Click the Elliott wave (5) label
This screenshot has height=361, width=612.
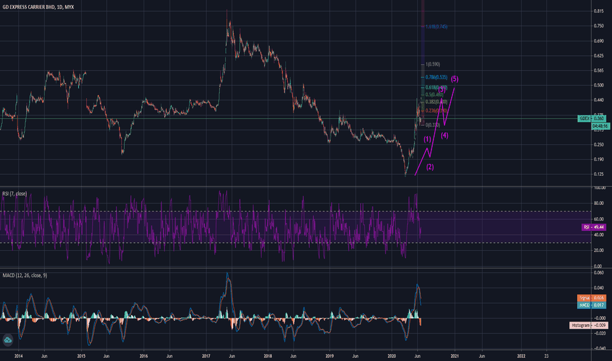[454, 79]
